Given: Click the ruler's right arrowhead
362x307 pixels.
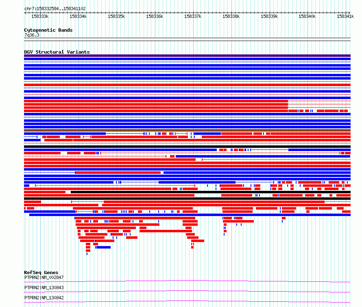Looking at the screenshot, I should click(349, 13).
